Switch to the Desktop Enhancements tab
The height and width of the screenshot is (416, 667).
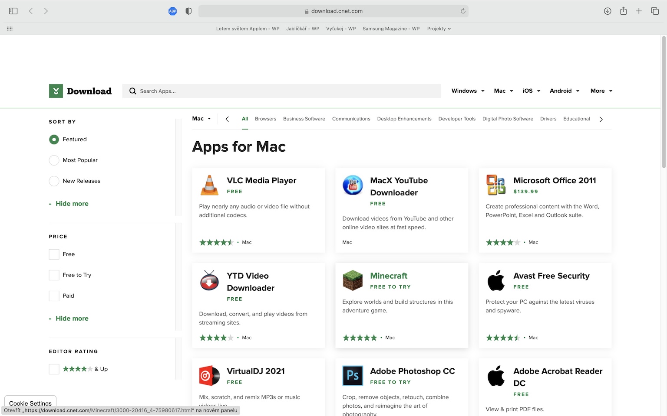point(404,119)
